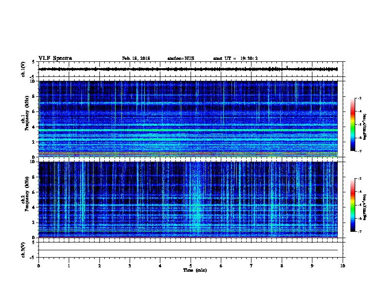This screenshot has width=386, height=298.
Task: Click the ch.2 spectrogram panel
Action: pos(188,200)
